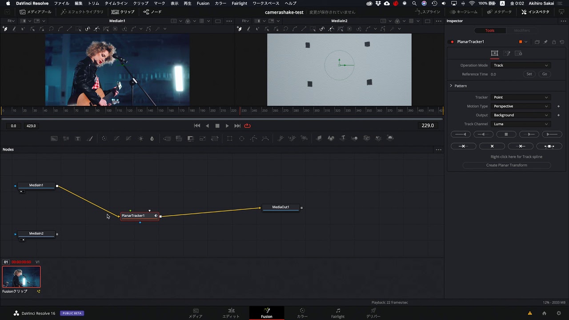The height and width of the screenshot is (320, 569).
Task: Click the Motion Type keyframe diamond
Action: pyautogui.click(x=558, y=106)
